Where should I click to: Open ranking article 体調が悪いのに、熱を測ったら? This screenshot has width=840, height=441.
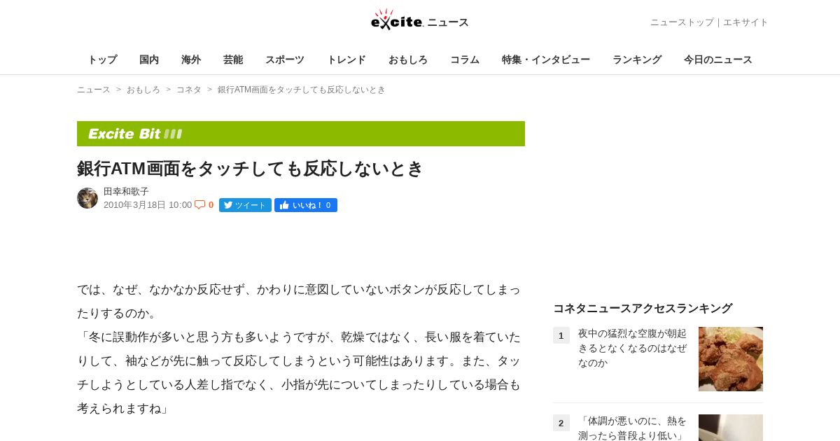pyautogui.click(x=633, y=428)
